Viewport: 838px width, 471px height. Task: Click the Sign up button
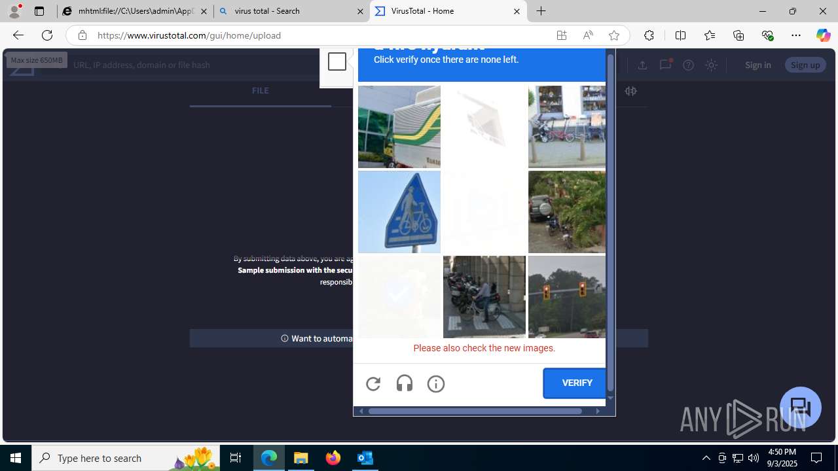tap(805, 65)
